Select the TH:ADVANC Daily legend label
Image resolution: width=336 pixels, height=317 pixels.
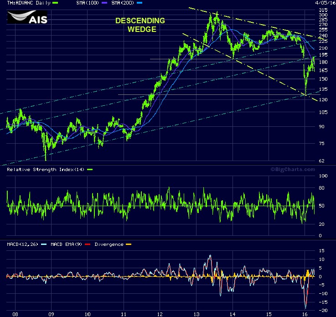pyautogui.click(x=29, y=3)
